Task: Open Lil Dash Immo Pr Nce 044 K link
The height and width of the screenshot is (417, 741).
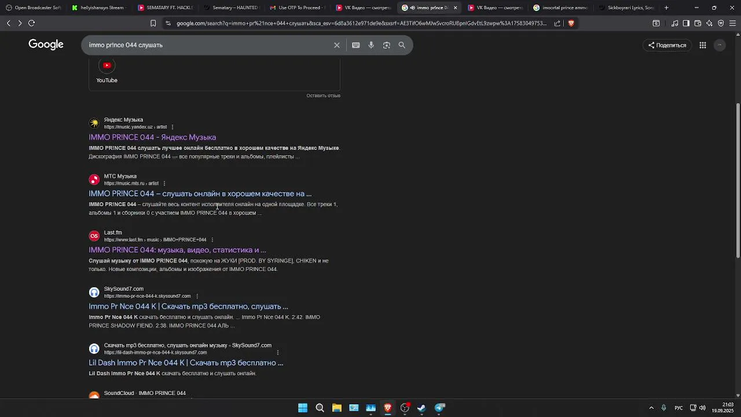Action: pyautogui.click(x=186, y=363)
